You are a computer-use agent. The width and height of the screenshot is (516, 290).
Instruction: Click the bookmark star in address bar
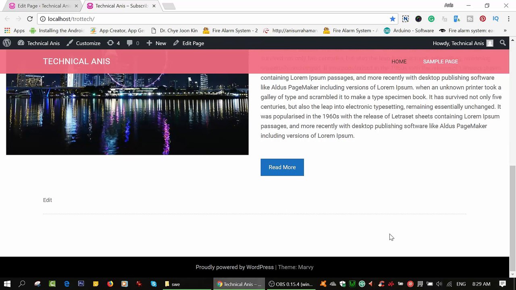click(x=393, y=19)
